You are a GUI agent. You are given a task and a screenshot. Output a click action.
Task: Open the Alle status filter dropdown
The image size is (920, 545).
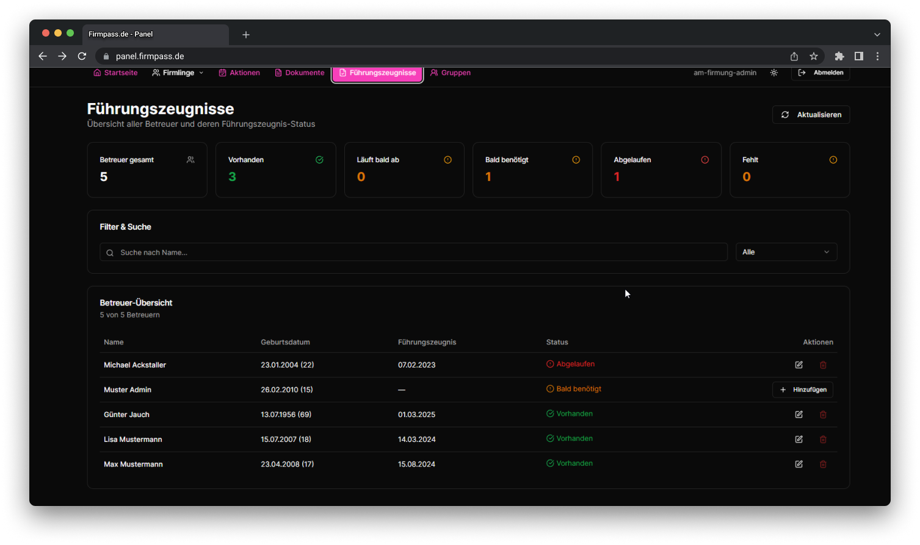(x=786, y=252)
